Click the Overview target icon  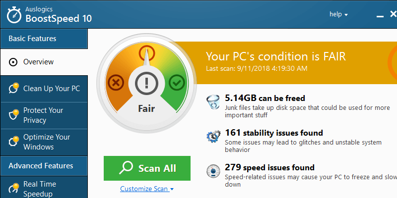coord(13,62)
